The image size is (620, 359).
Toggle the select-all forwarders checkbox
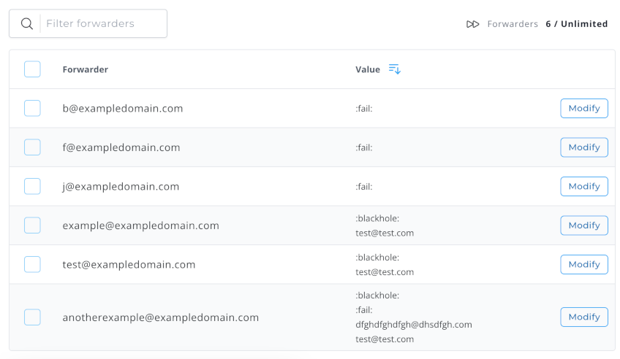(x=32, y=69)
